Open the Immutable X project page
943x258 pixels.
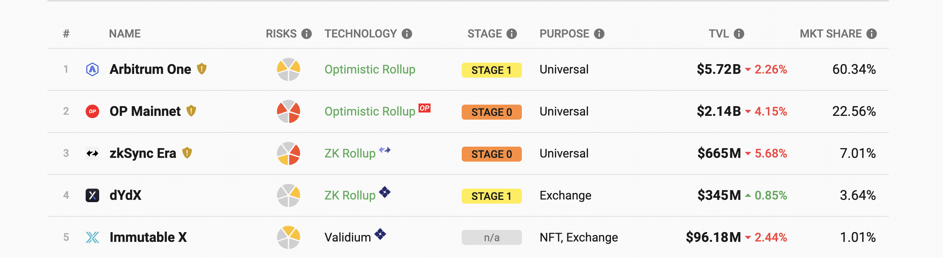coord(148,237)
